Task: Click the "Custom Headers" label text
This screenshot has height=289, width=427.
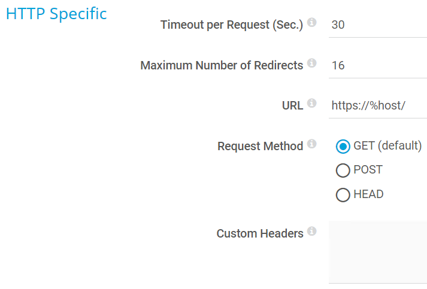Action: (260, 234)
